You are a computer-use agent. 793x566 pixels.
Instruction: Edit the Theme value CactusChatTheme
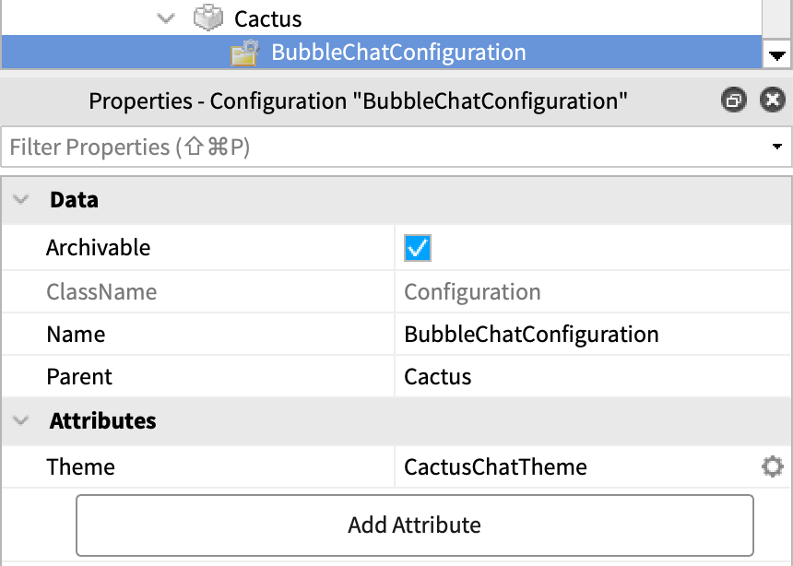pyautogui.click(x=495, y=467)
